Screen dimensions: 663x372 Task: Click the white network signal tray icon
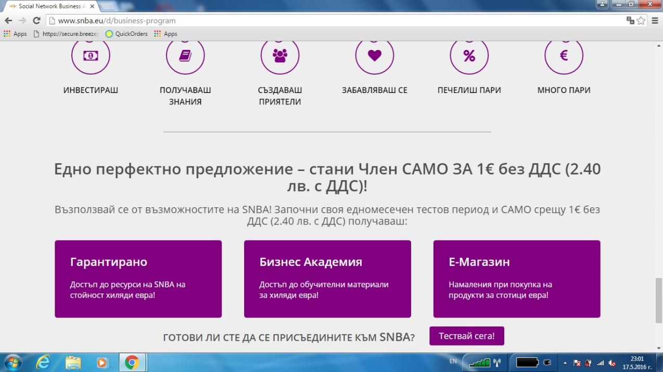pos(600,363)
